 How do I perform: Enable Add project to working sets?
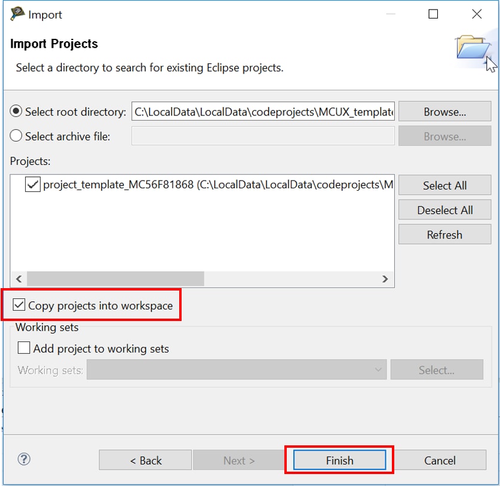pos(24,348)
